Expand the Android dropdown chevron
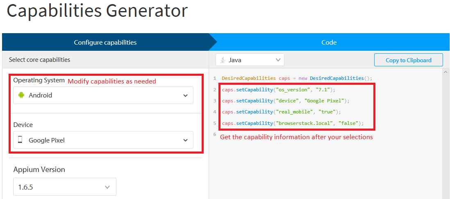 point(185,95)
